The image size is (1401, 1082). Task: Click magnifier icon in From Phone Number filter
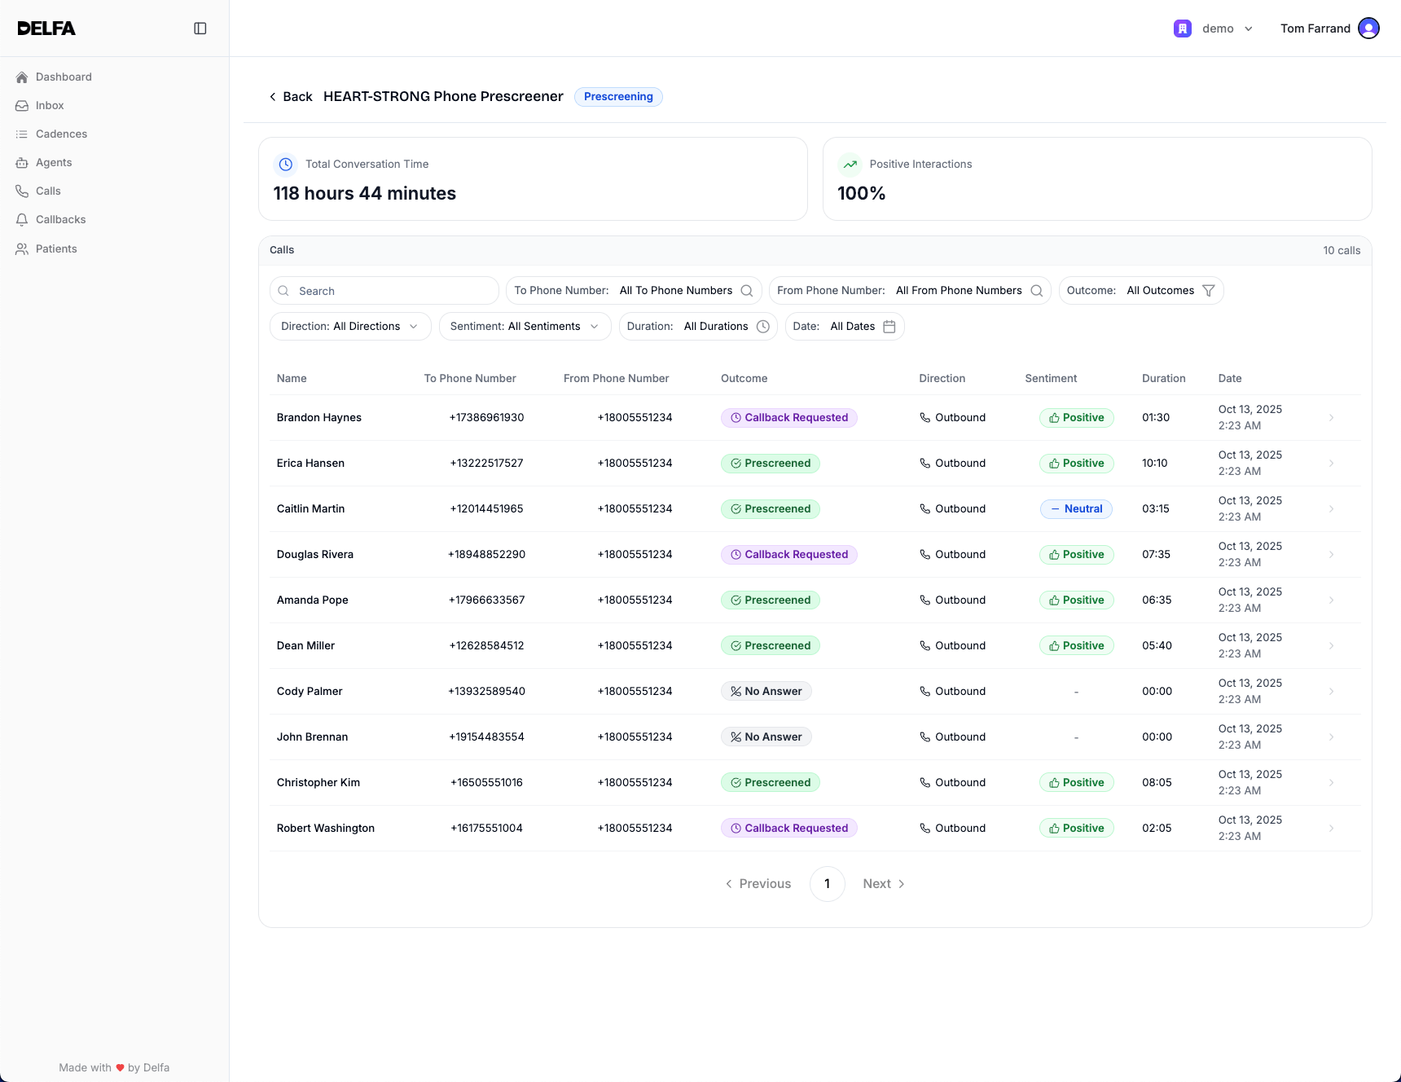(x=1036, y=291)
